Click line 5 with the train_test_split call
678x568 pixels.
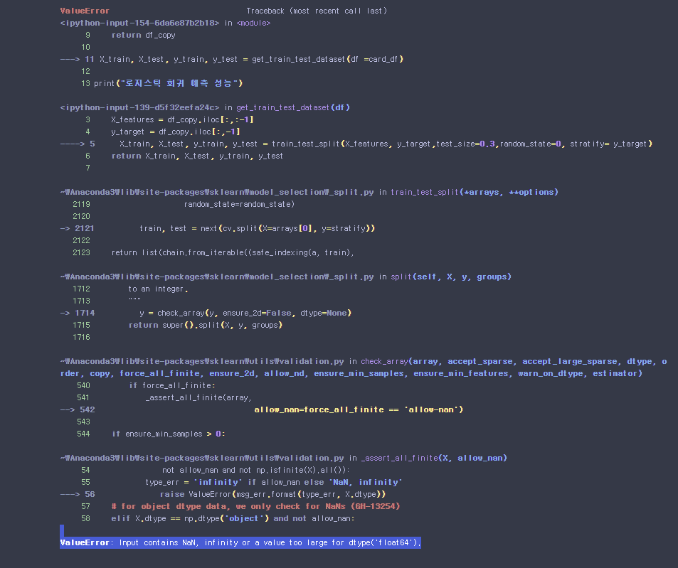(384, 144)
